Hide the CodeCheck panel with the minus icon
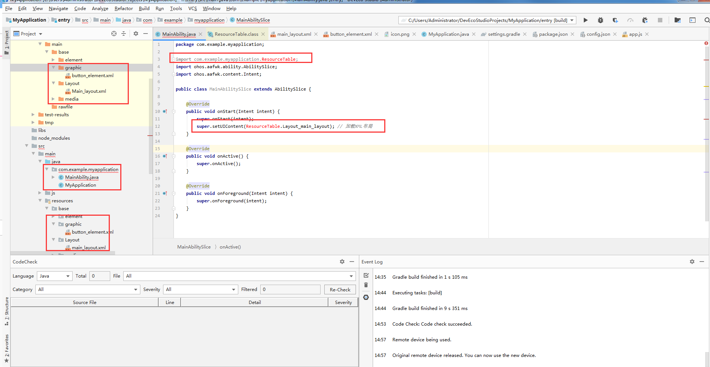The height and width of the screenshot is (367, 710). click(352, 262)
